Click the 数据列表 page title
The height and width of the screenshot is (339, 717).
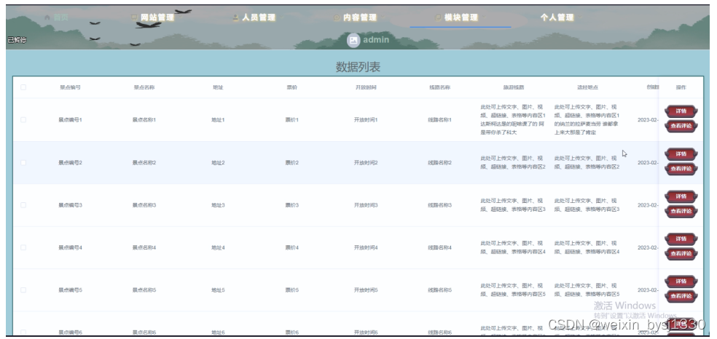[x=358, y=67]
